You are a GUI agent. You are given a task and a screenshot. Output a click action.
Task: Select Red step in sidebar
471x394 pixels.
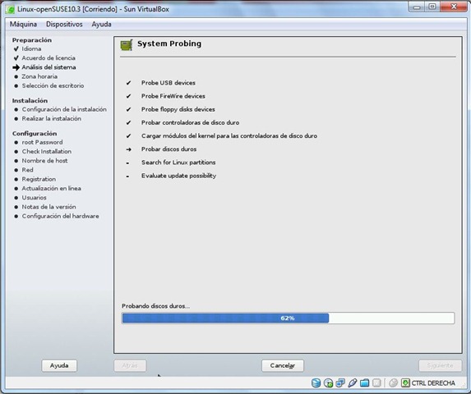pyautogui.click(x=27, y=170)
